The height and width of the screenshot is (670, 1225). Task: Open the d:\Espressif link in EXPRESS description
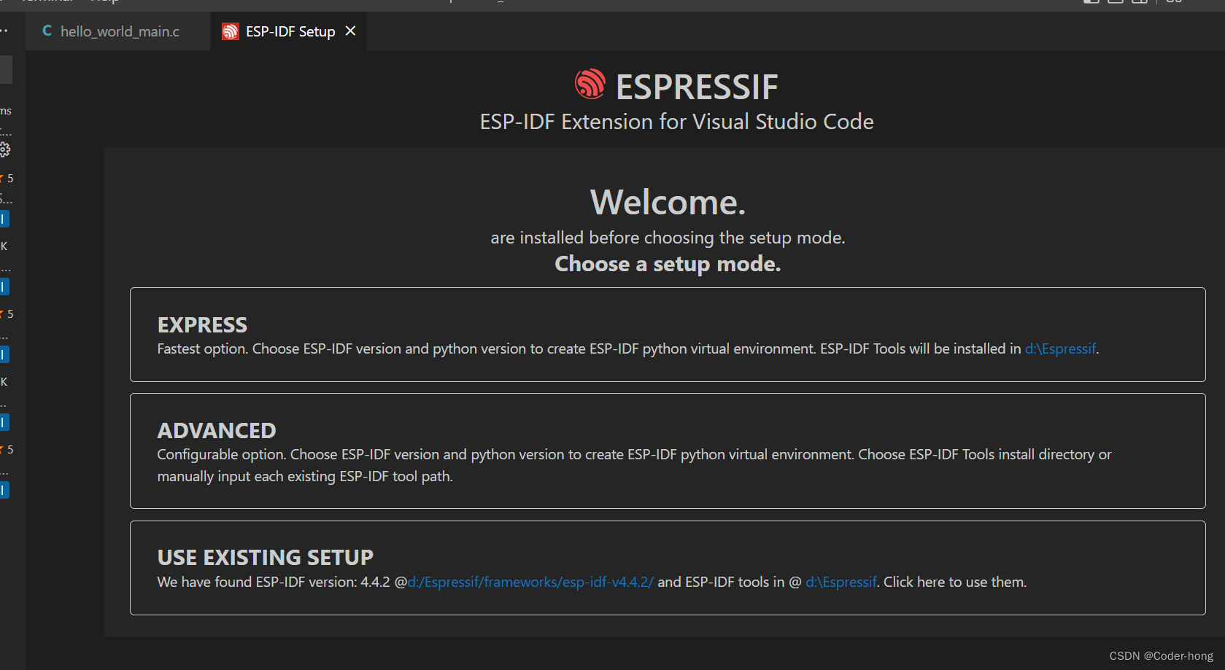pyautogui.click(x=1060, y=349)
